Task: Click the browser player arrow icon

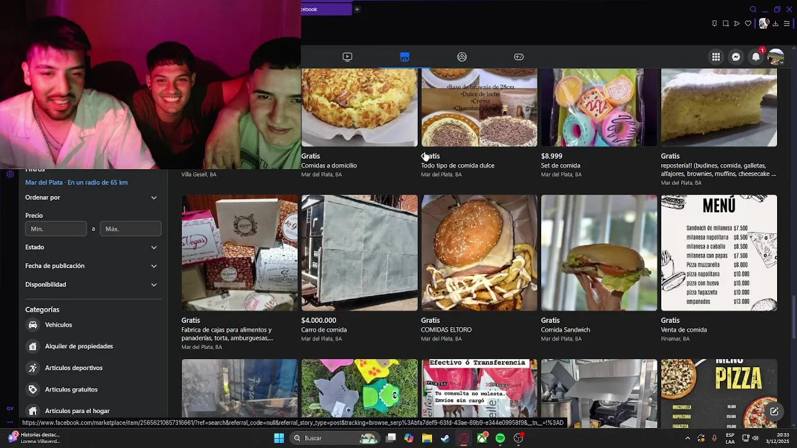Action: (737, 24)
